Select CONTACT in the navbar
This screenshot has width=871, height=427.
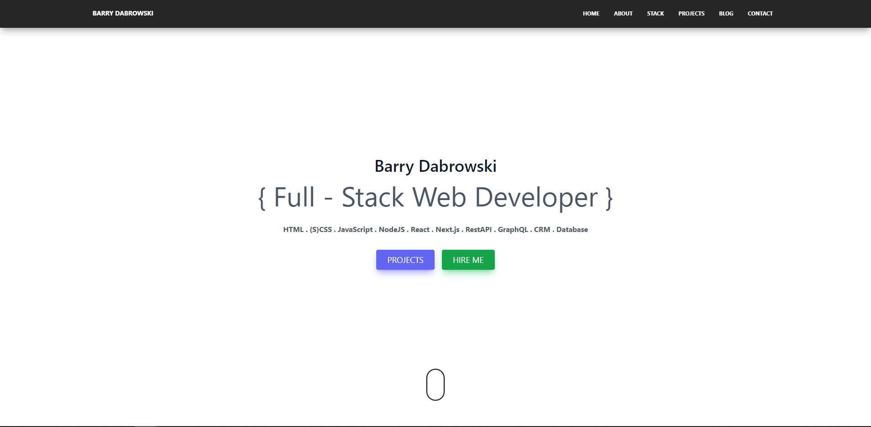760,14
